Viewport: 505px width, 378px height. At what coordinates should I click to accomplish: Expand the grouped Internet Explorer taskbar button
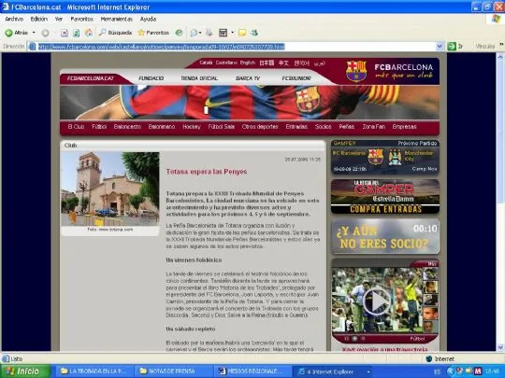(x=332, y=371)
